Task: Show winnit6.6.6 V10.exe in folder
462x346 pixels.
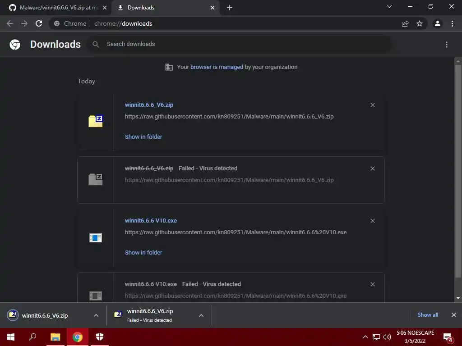Action: [x=143, y=253]
